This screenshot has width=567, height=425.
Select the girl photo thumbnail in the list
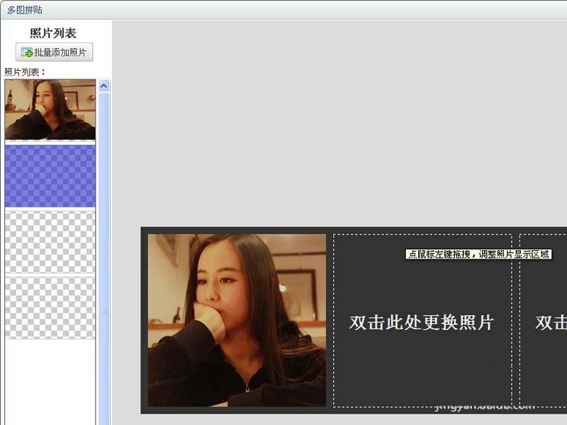[x=50, y=110]
